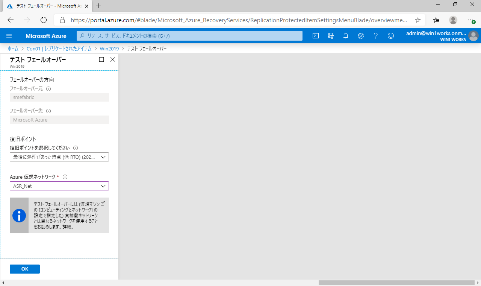Expand the recovery point dropdown
Image resolution: width=481 pixels, height=286 pixels.
(x=59, y=157)
